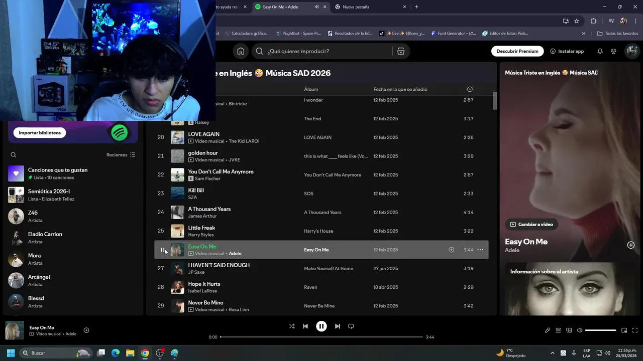Image resolution: width=643 pixels, height=361 pixels.
Task: Pause the Easy On Me row
Action: coord(162,250)
